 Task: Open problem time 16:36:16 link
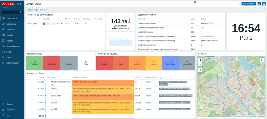pyautogui.click(x=41, y=103)
